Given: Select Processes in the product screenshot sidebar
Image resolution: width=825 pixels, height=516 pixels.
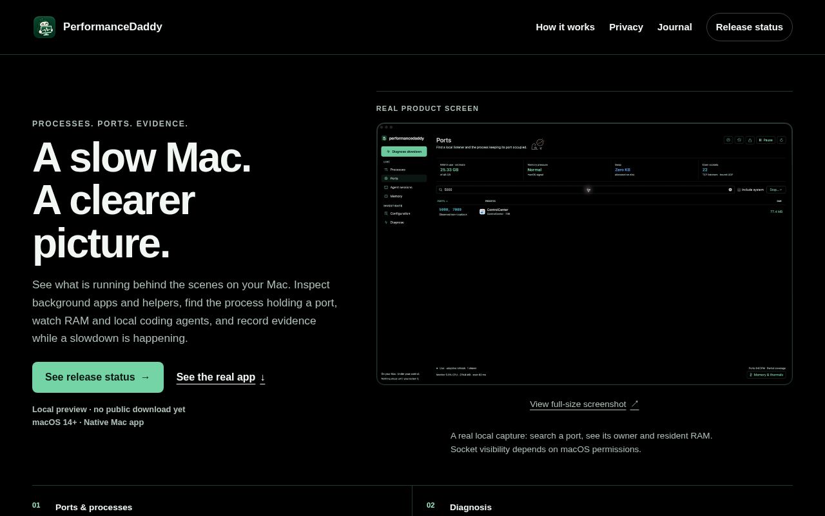Looking at the screenshot, I should point(404,170).
